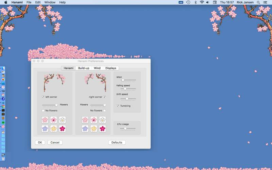272x170 pixels.
Task: Toggle the Tumbling checkbox
Action: [118, 106]
